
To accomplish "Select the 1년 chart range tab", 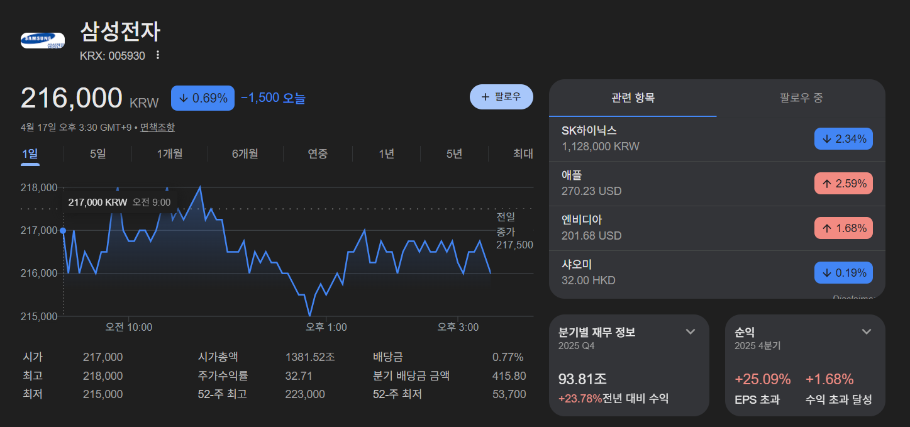I will 387,154.
